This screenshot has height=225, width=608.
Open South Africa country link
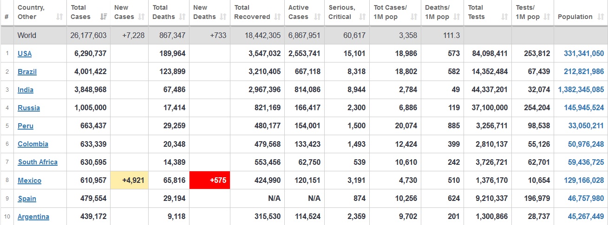[38, 162]
